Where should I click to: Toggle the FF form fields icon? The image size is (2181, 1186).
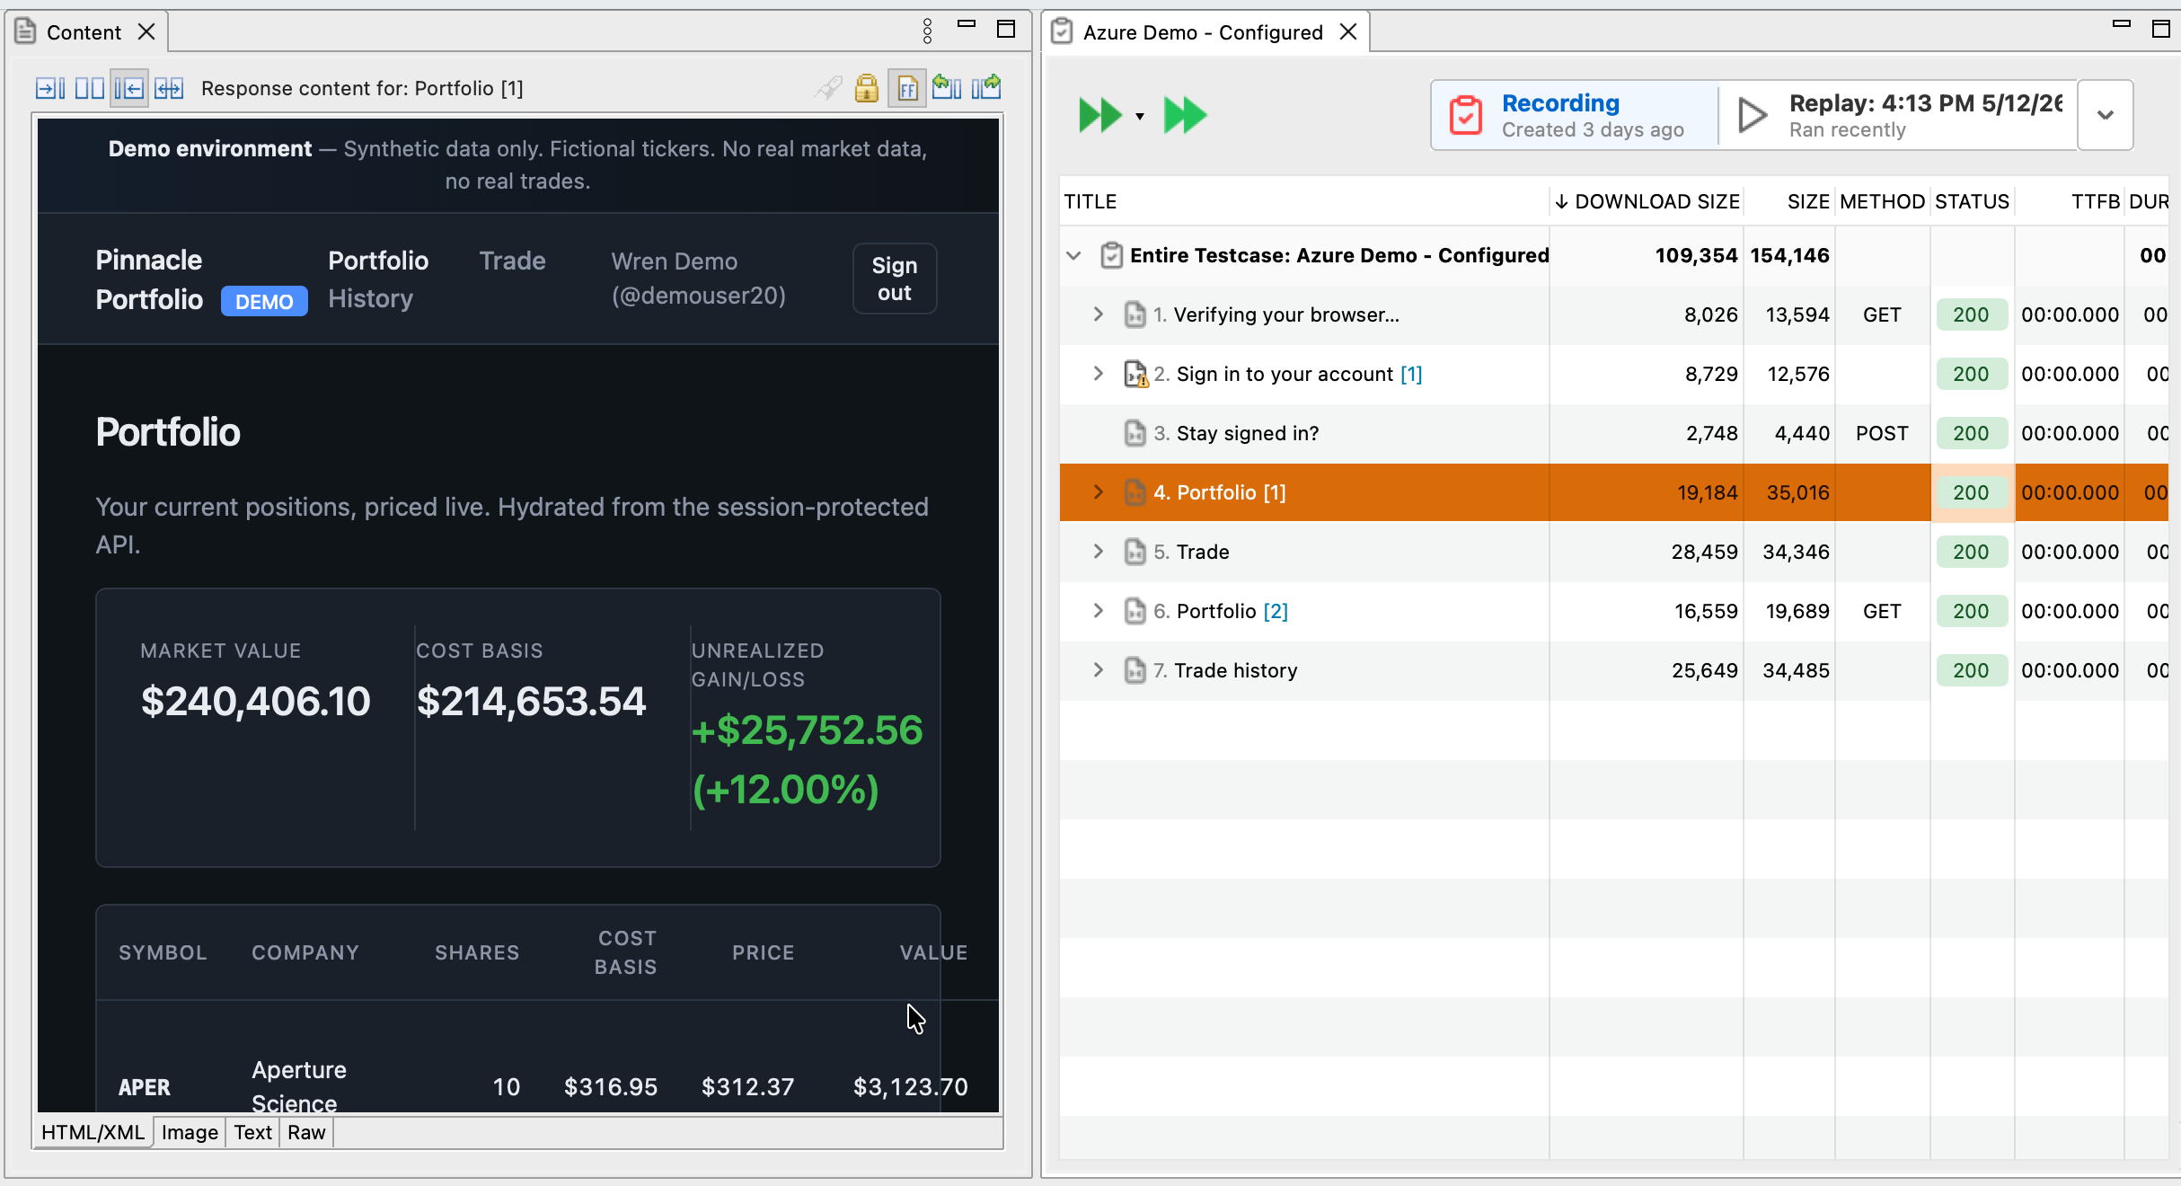[907, 88]
